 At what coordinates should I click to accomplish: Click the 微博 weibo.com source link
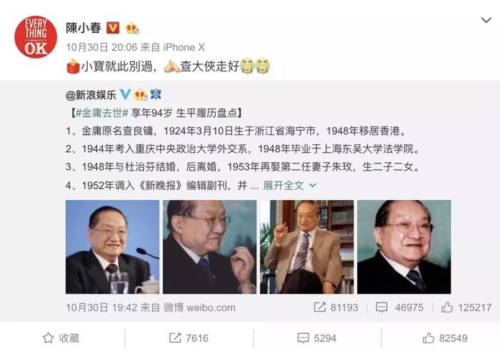(x=199, y=307)
